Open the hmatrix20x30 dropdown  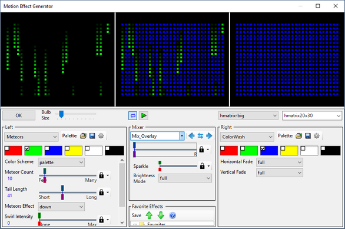(312, 115)
